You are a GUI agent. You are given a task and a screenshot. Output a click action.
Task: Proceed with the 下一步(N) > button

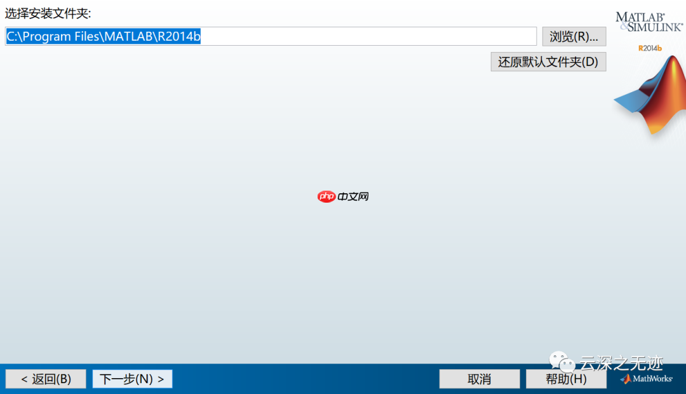coord(132,379)
